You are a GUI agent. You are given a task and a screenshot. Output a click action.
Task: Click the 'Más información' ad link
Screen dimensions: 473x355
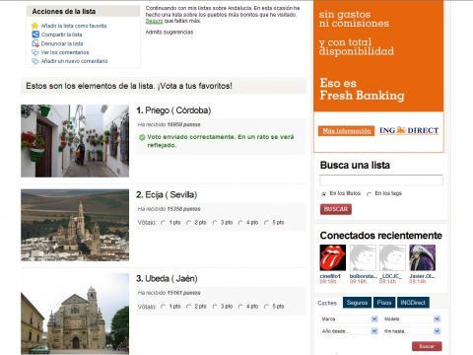(x=346, y=131)
